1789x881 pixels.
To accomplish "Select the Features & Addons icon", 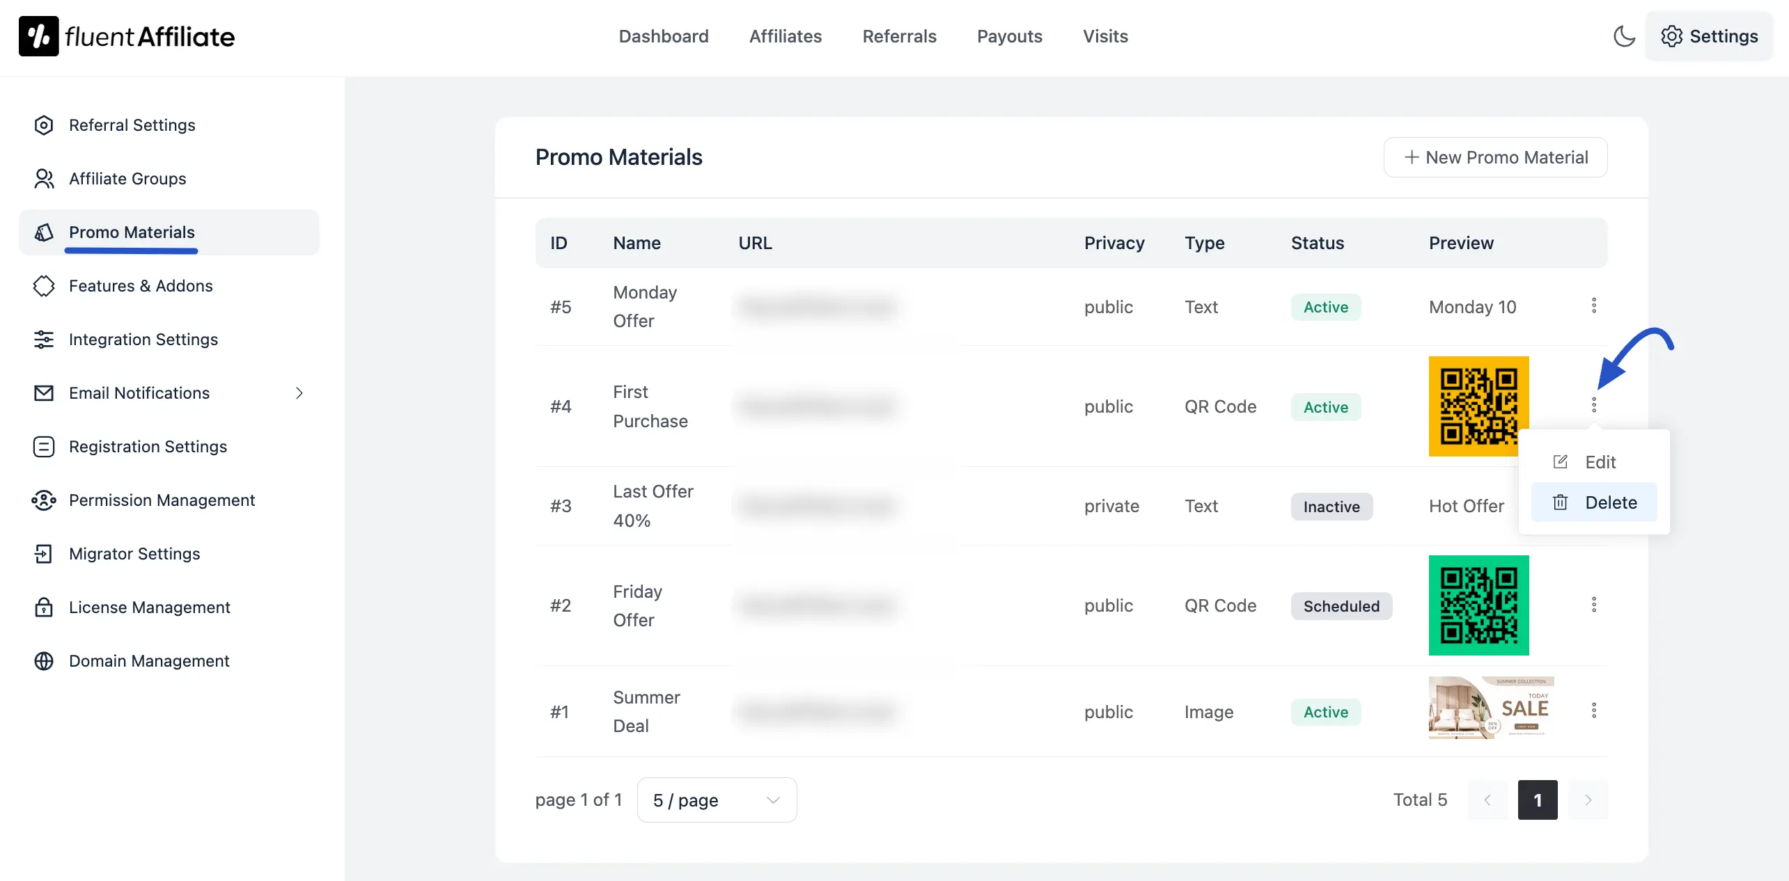I will [x=44, y=286].
